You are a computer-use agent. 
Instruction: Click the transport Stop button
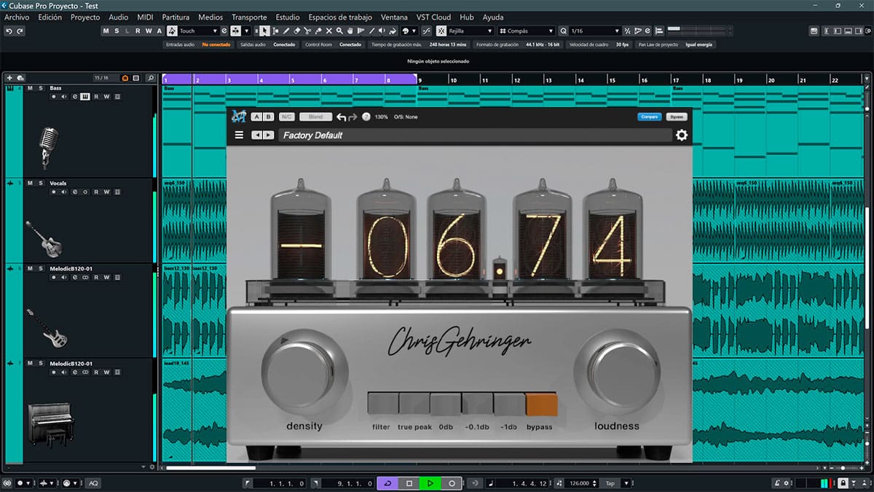click(x=409, y=483)
